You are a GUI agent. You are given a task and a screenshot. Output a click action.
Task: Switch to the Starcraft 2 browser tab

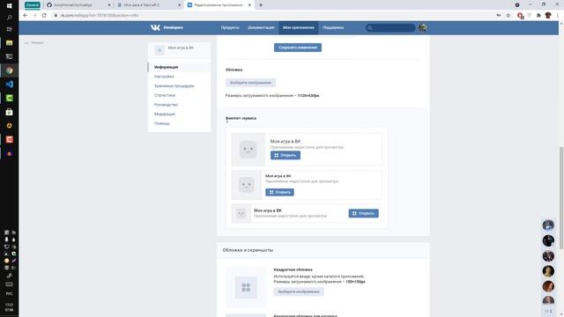(147, 5)
